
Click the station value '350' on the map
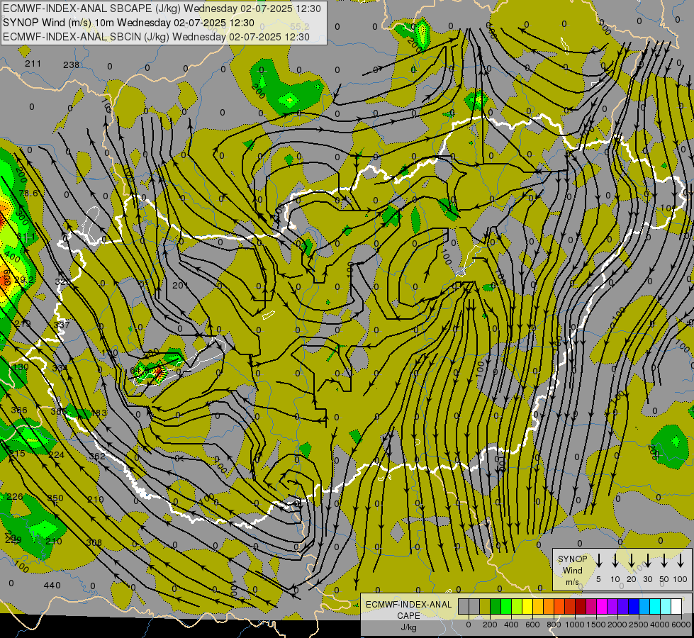55,498
